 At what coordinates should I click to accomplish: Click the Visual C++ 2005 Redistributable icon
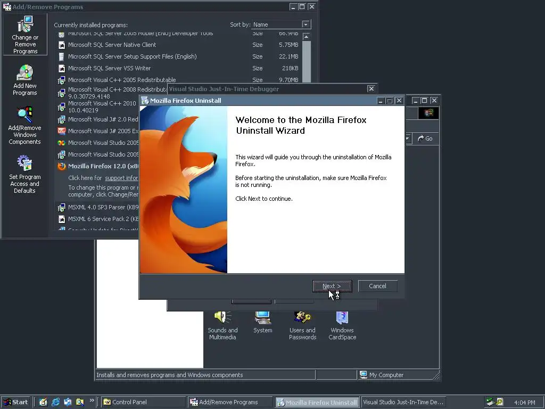click(62, 80)
